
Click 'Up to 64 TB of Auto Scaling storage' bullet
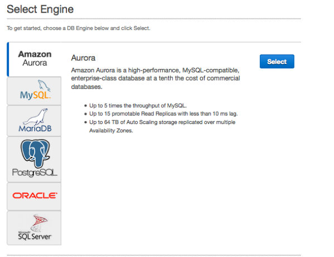coord(162,126)
